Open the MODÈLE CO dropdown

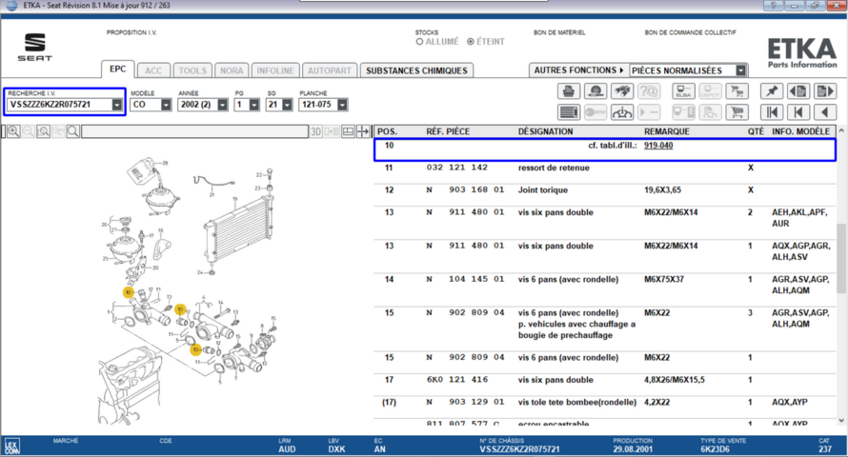click(x=166, y=105)
